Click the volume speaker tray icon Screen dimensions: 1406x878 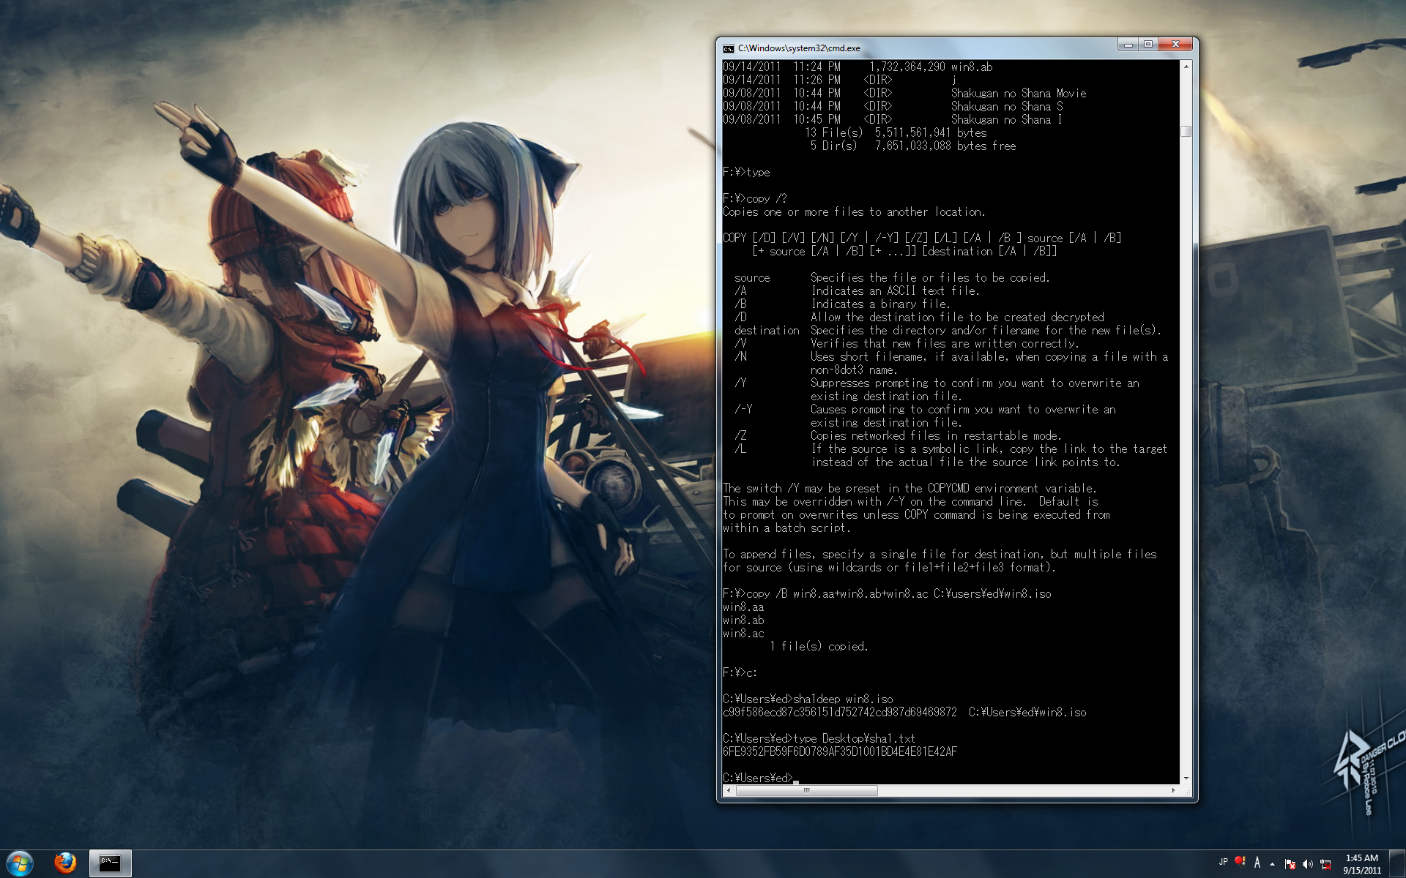point(1308,864)
